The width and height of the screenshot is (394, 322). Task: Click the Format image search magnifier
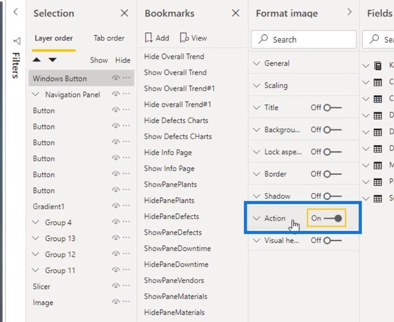[x=263, y=39]
